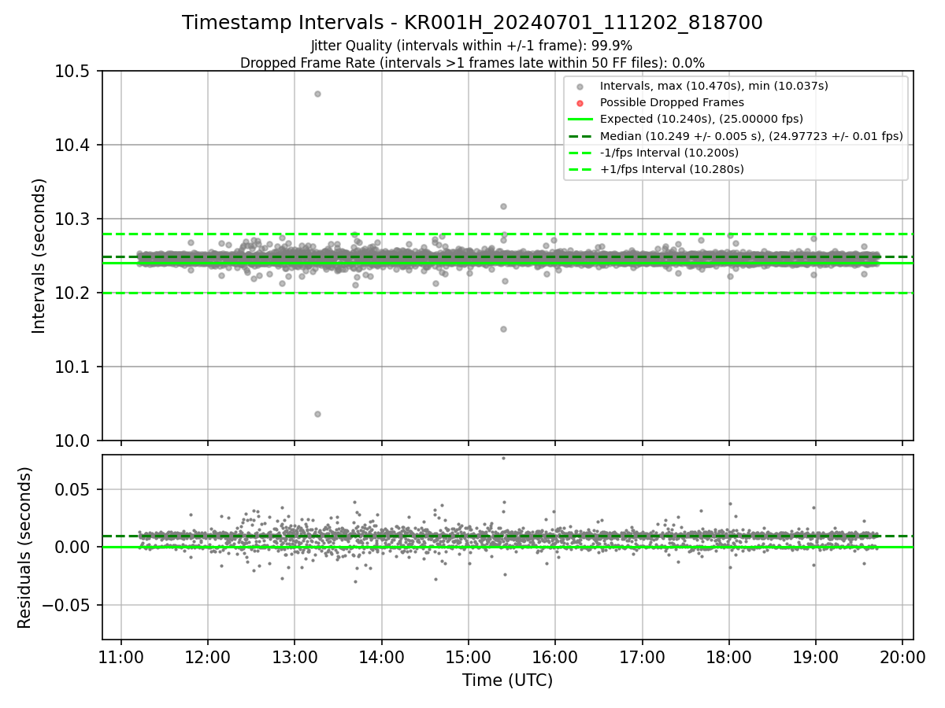
Task: Click legend entry "Expected (10.240s), (25.00000 fps)"
Action: point(702,119)
